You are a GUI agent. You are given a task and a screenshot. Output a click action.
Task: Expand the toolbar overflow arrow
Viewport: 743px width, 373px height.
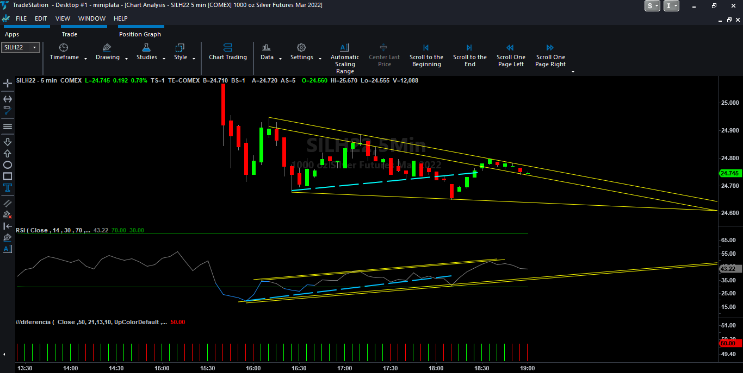(573, 72)
